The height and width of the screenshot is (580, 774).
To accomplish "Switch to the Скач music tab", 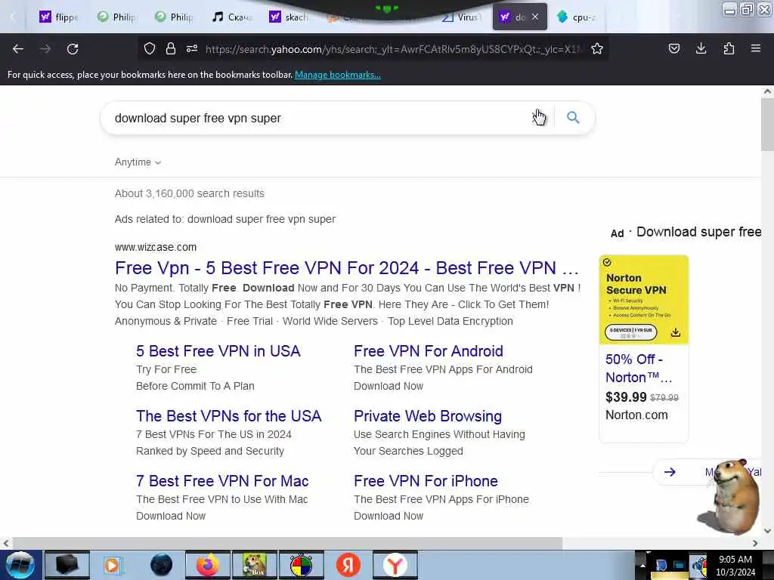I will [232, 17].
